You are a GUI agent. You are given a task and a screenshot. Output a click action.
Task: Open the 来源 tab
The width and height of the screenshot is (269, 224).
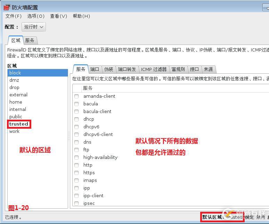(x=208, y=69)
